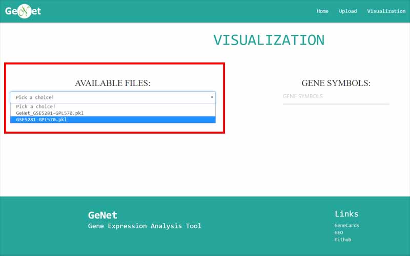Open the GeneCards footer link
The height and width of the screenshot is (256, 410).
pos(346,225)
